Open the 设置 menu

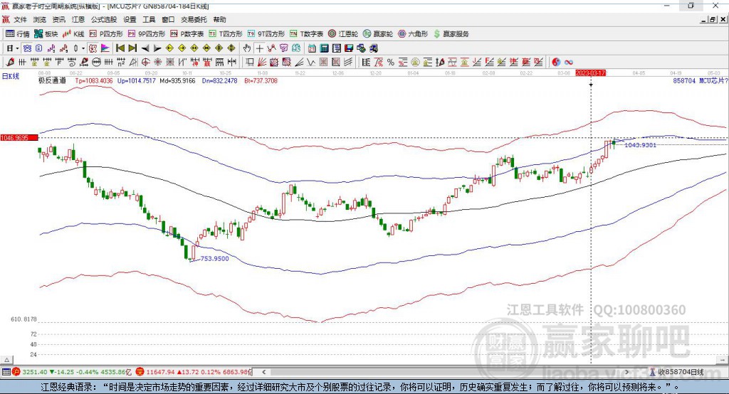click(x=130, y=19)
